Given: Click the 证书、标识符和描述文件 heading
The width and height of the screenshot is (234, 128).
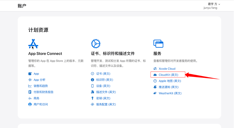Looking at the screenshot, I should click(x=113, y=53).
